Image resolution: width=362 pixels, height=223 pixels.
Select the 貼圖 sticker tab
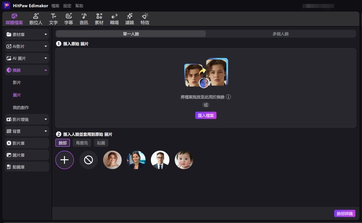tap(101, 143)
